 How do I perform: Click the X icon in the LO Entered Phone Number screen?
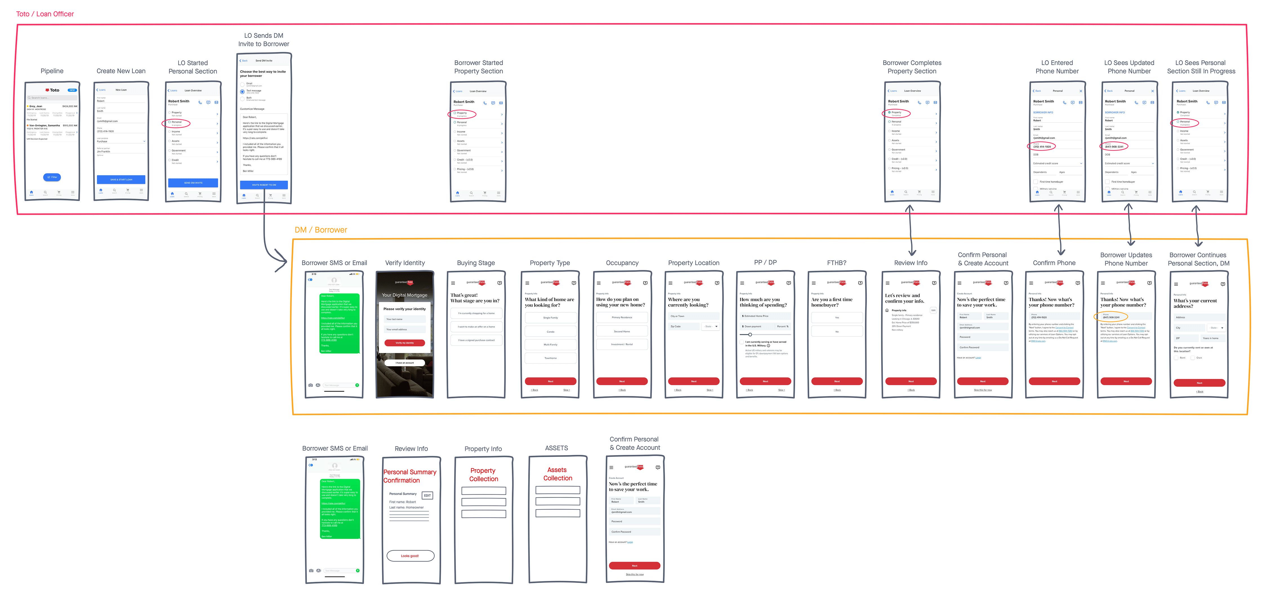1081,91
